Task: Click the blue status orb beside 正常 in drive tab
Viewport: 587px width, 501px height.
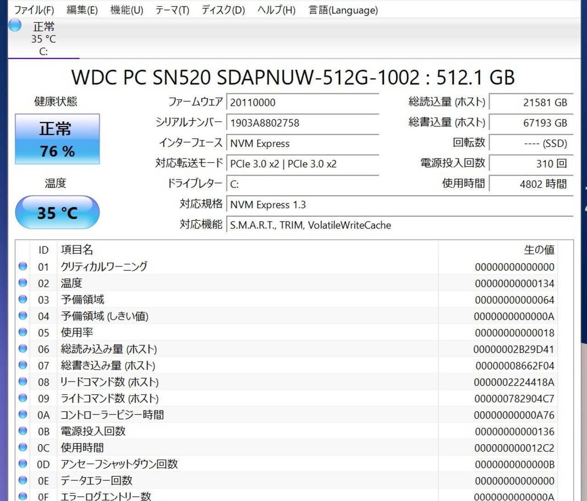Action: tap(15, 25)
